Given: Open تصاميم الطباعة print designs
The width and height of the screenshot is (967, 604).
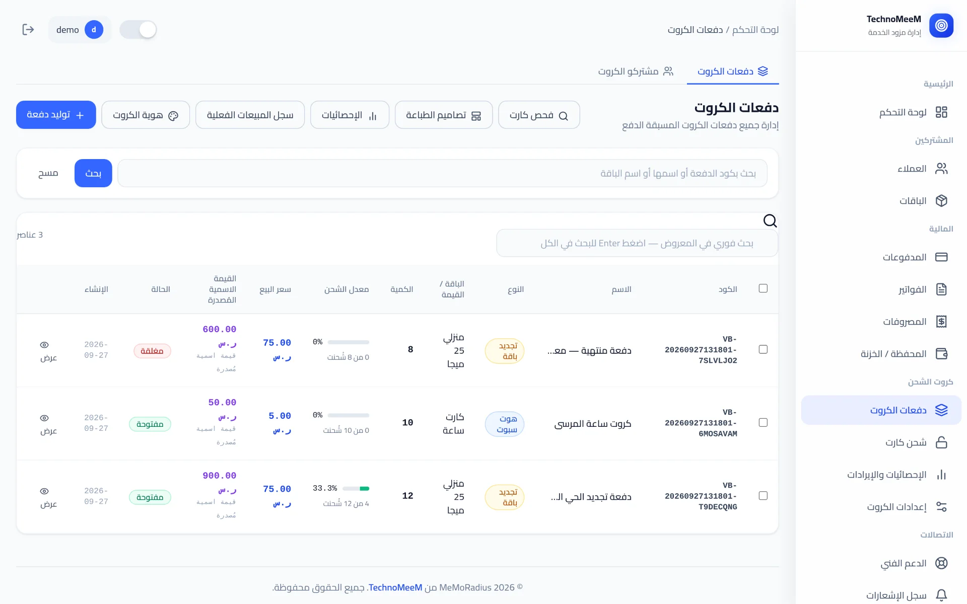Looking at the screenshot, I should point(444,115).
